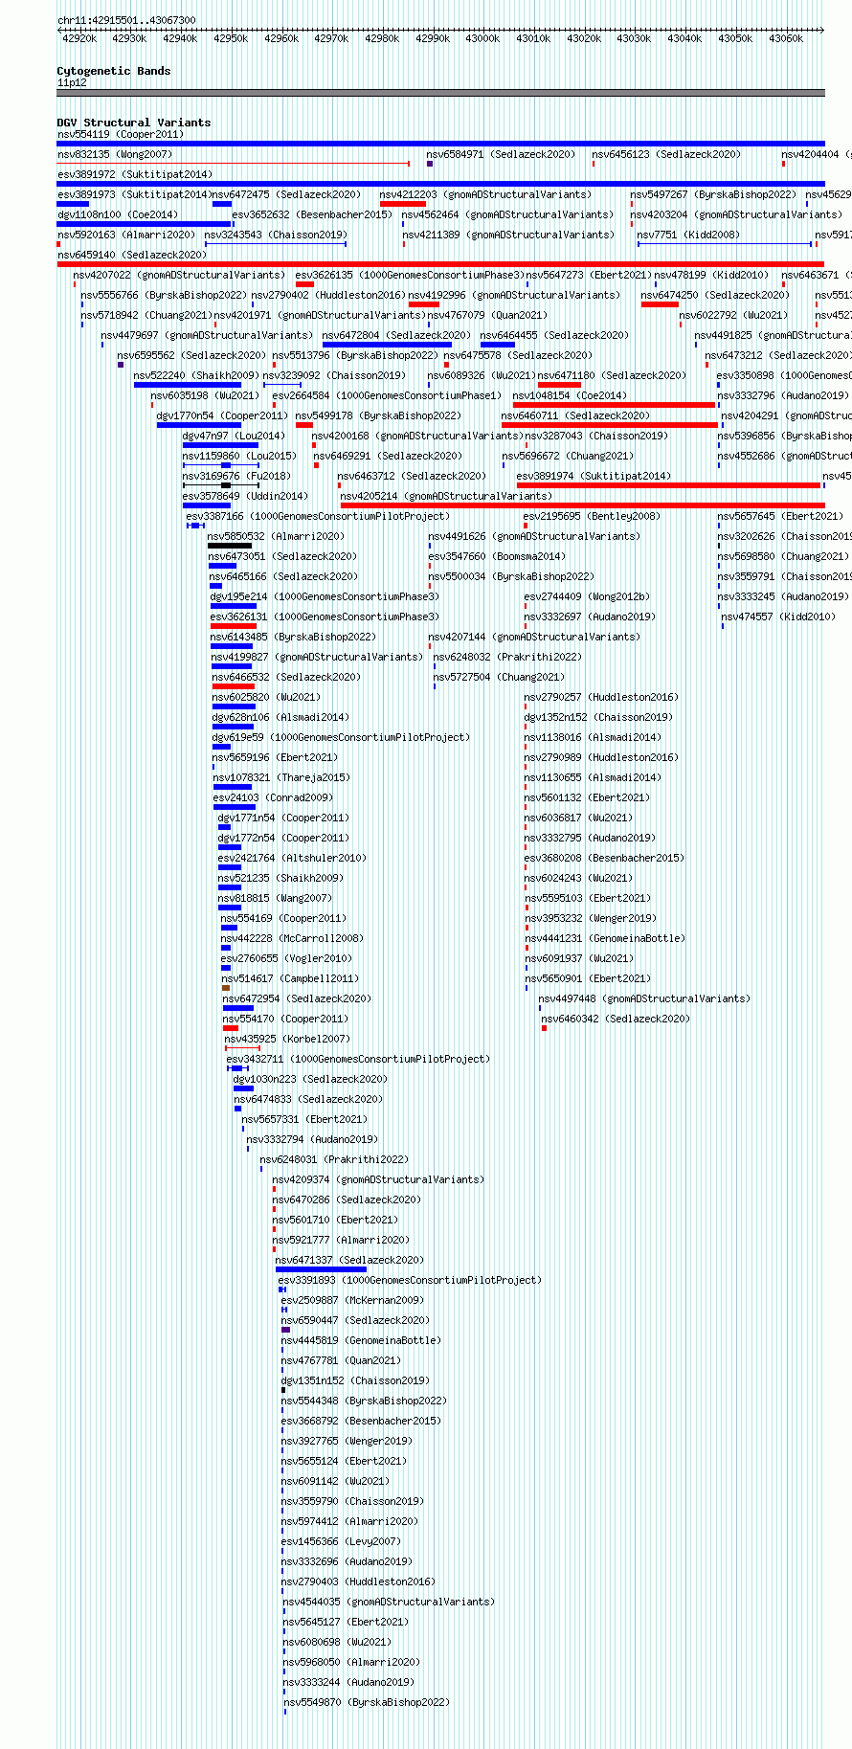Open esv3891974 (Suktitipat2014) variant
The image size is (852, 1749).
594,477
